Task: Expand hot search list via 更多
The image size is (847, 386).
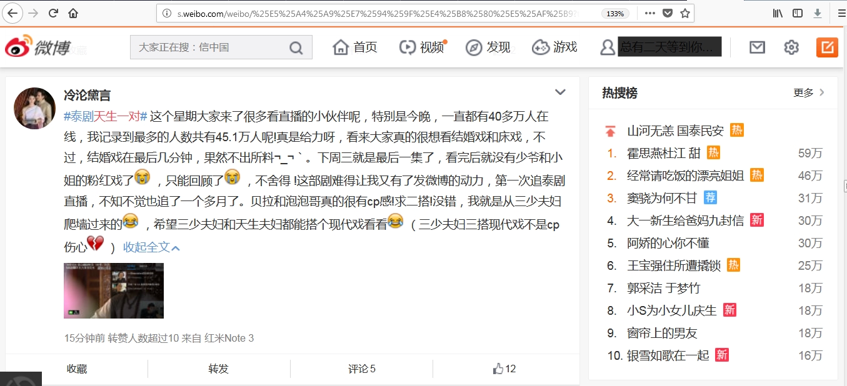Action: click(809, 92)
